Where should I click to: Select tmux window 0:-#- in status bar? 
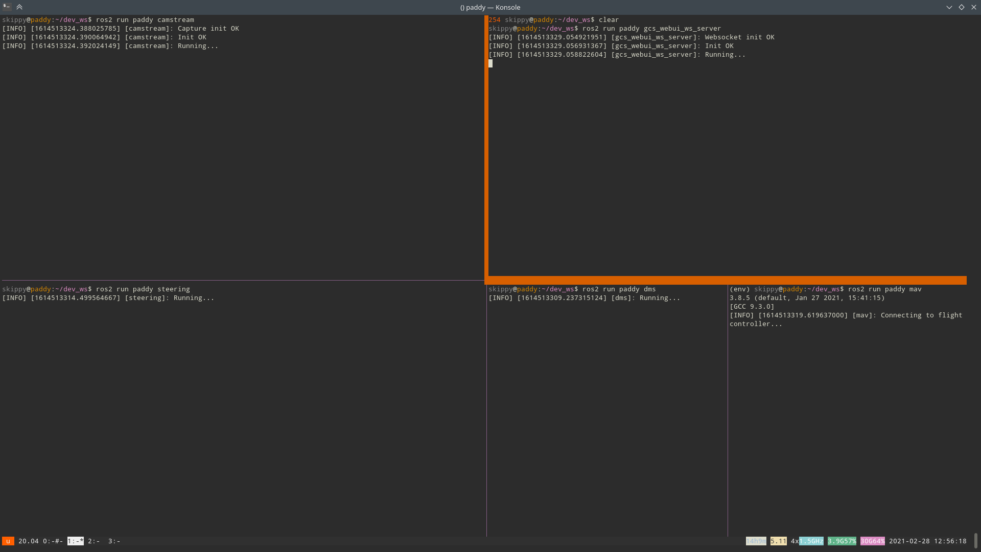tap(53, 541)
